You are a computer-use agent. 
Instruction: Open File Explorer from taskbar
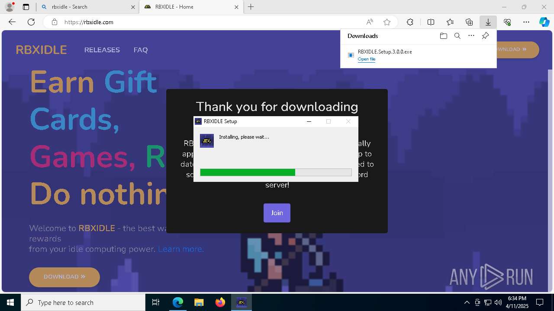[x=199, y=302]
